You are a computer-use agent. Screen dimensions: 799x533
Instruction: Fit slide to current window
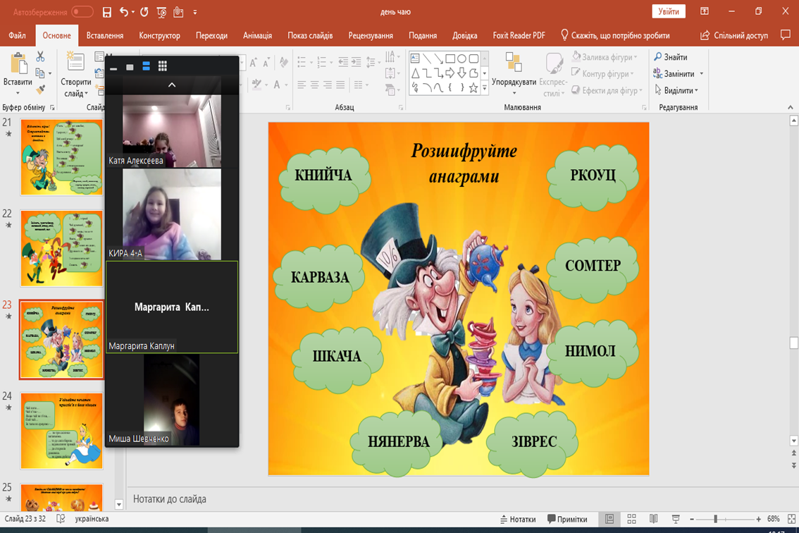791,519
